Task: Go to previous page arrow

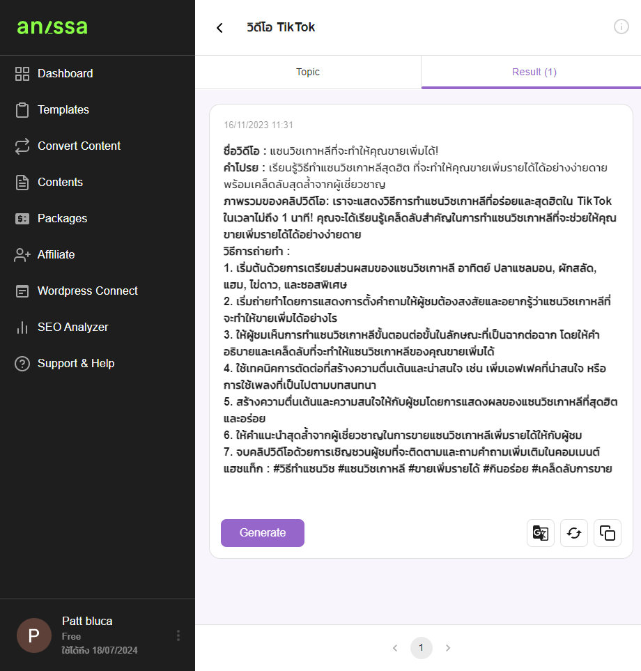Action: pyautogui.click(x=395, y=648)
